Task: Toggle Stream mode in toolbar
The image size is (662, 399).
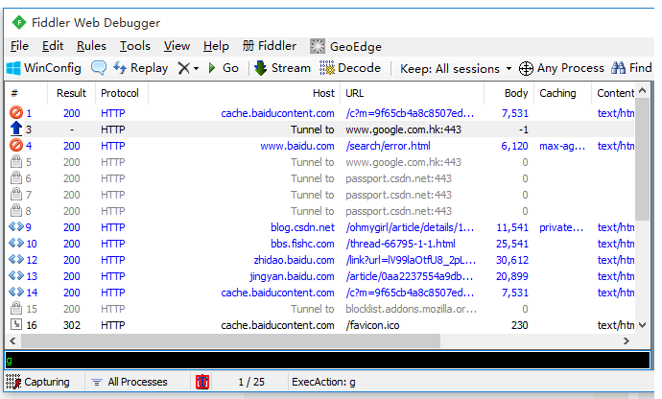Action: (x=282, y=68)
